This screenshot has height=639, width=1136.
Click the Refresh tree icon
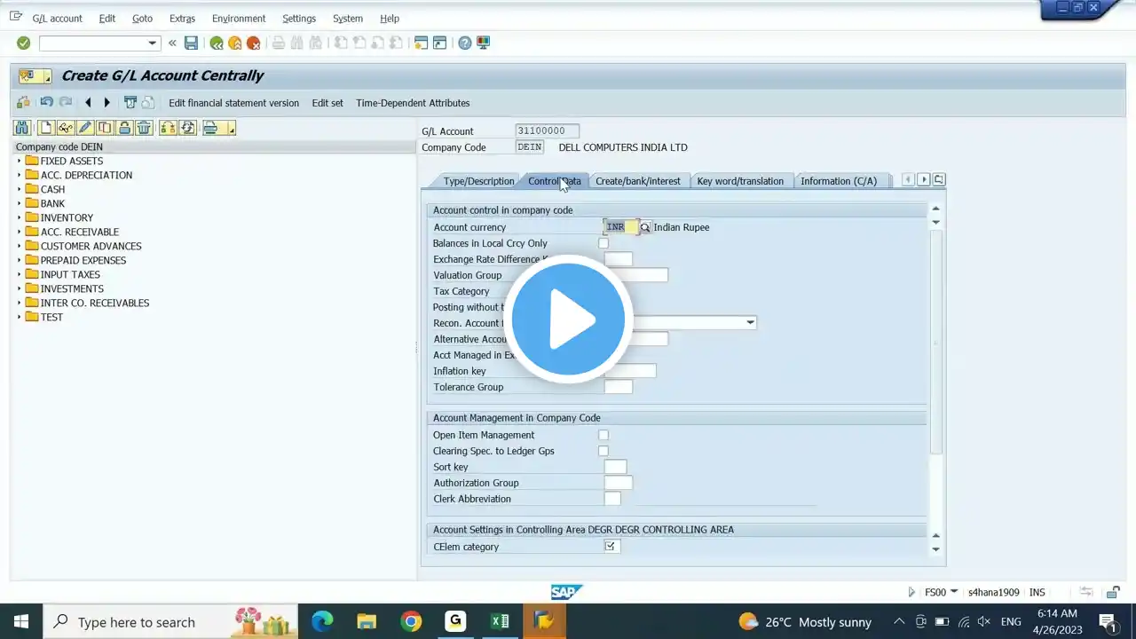[x=188, y=128]
